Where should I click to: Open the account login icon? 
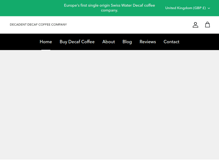pyautogui.click(x=195, y=25)
